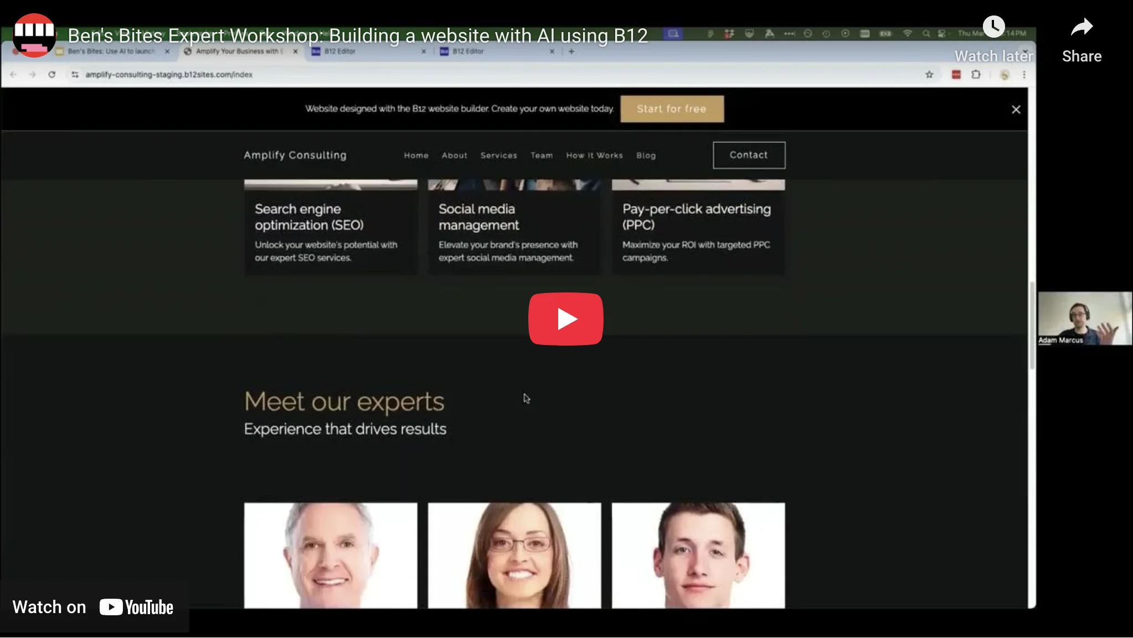Click the Contact button

[749, 155]
